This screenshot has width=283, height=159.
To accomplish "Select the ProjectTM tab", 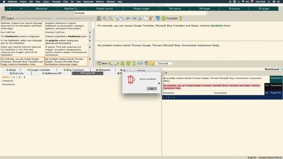I will pyautogui.click(x=88, y=73).
